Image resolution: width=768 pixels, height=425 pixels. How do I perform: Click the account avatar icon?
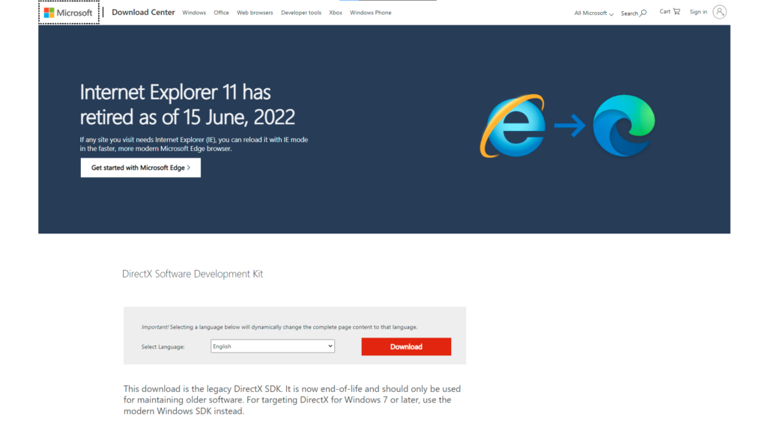tap(719, 12)
